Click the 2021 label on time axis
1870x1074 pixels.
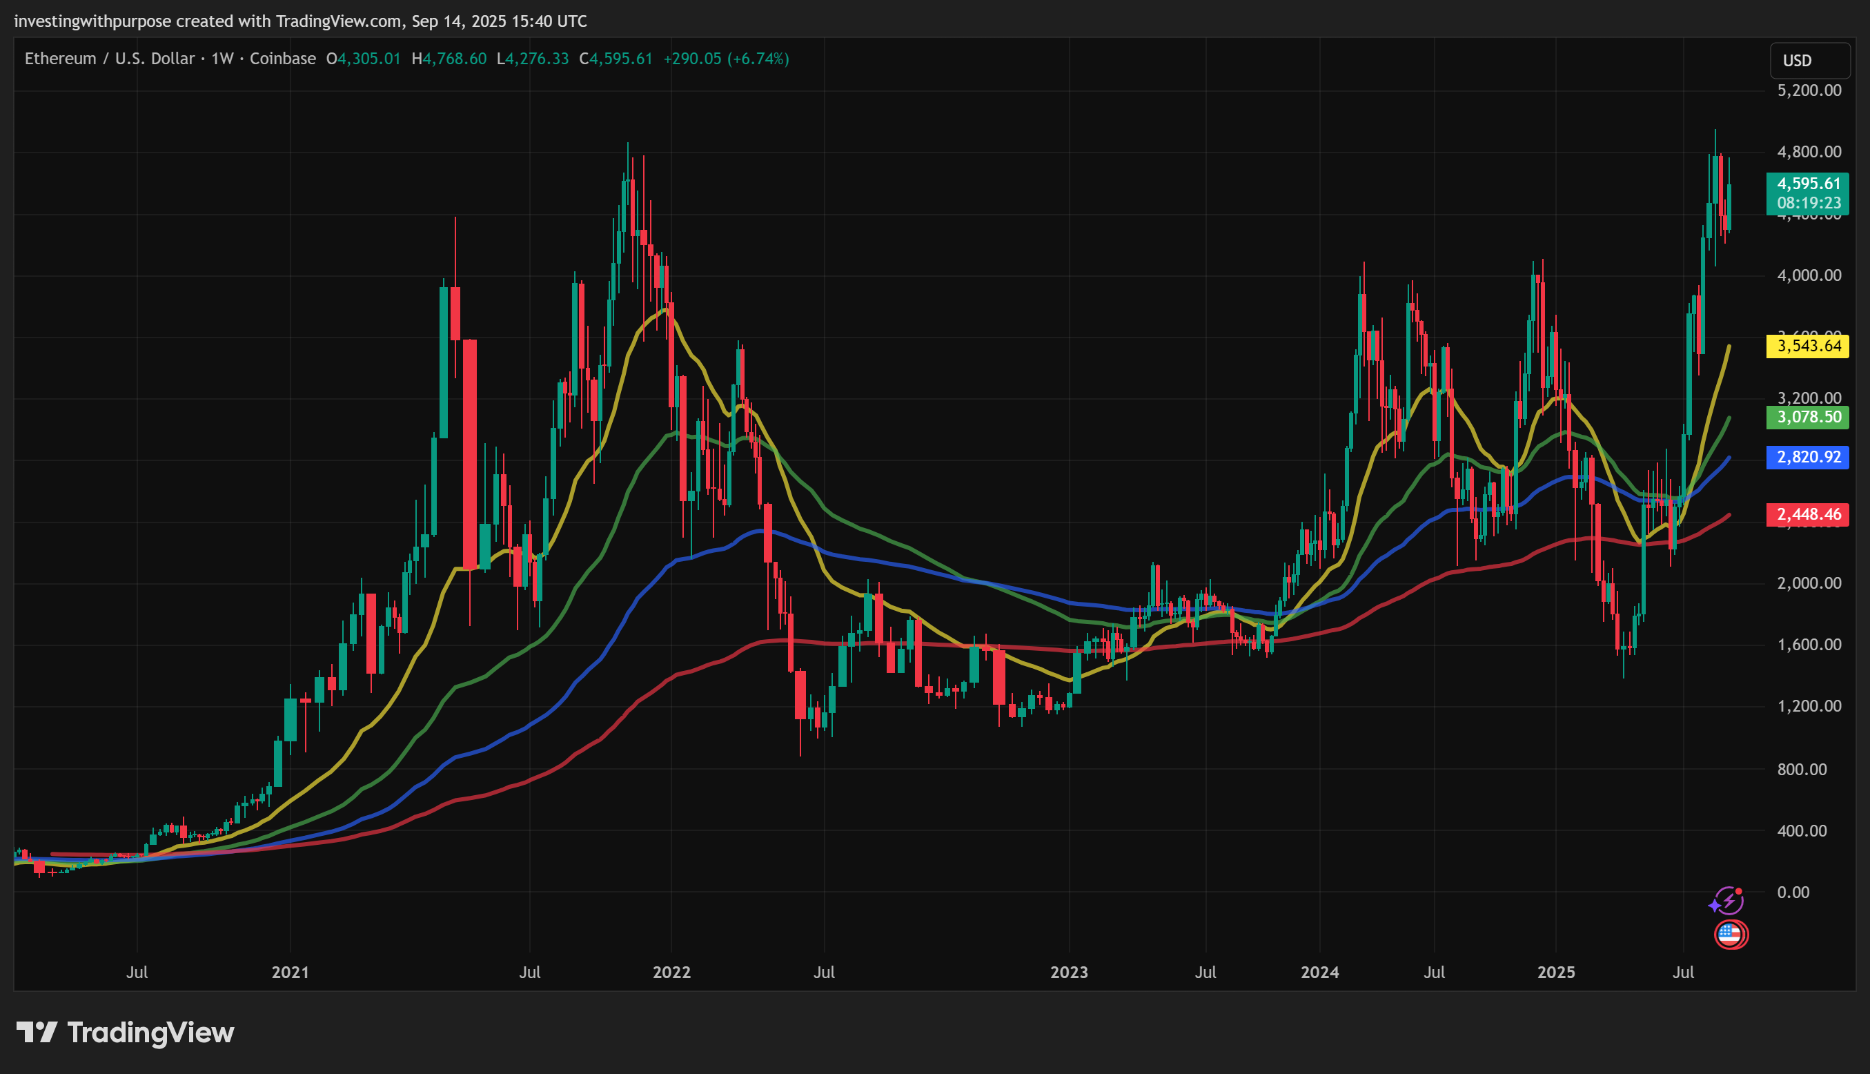point(290,973)
